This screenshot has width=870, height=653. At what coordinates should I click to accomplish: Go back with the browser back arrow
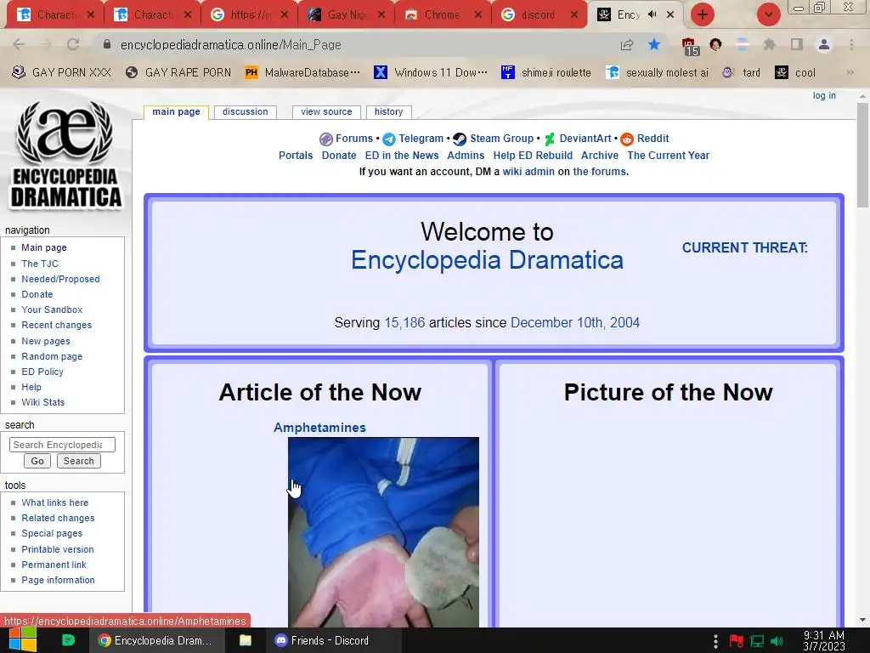(x=19, y=44)
